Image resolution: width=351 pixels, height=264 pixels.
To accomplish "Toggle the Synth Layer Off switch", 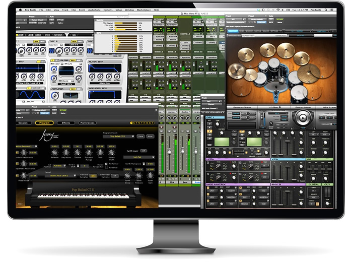I will tap(144, 151).
